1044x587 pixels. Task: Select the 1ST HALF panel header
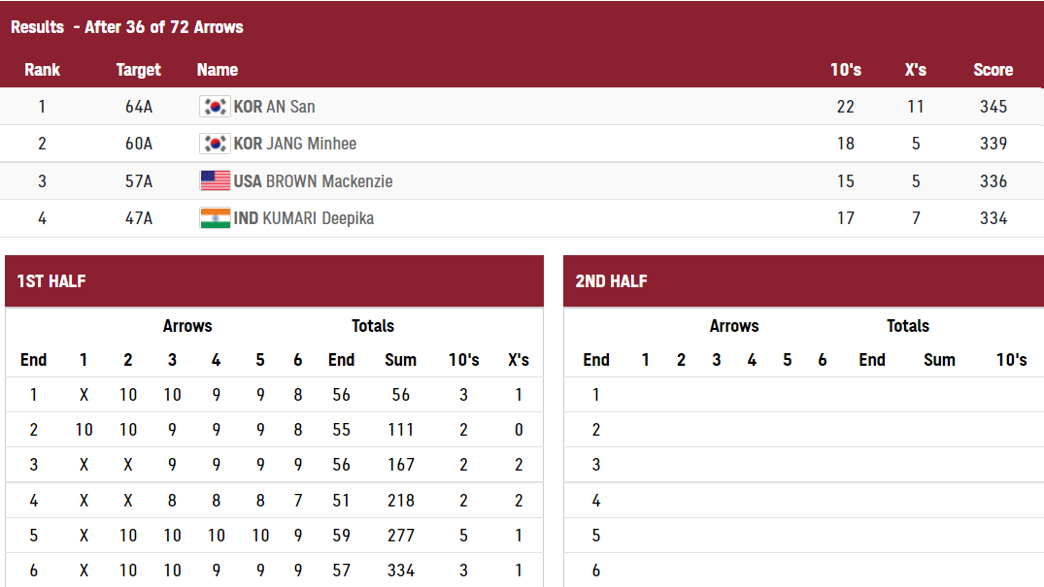(274, 280)
